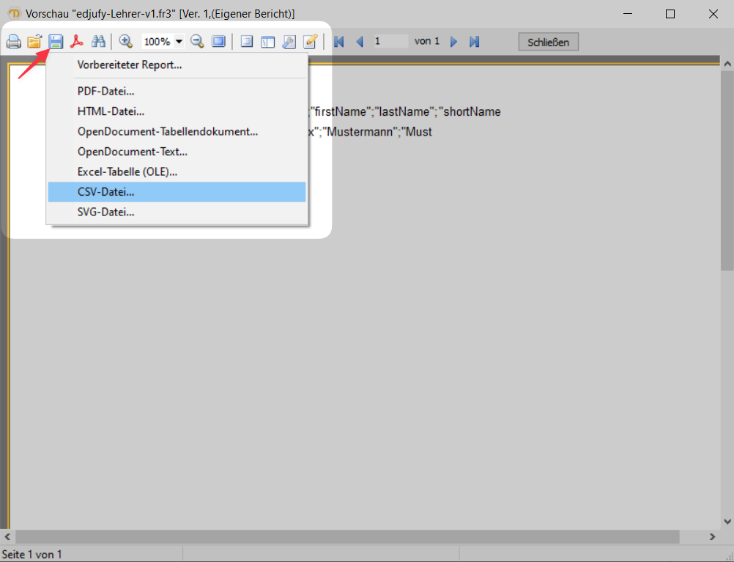Screen dimensions: 734x562
Task: Click the red Adobe PDF export icon
Action: click(x=77, y=41)
